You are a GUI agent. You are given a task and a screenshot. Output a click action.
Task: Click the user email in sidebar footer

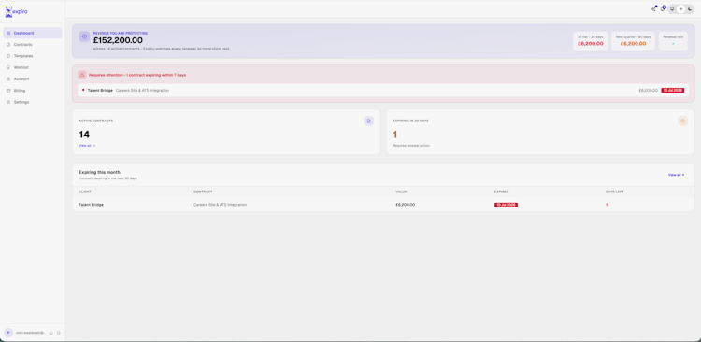[31, 333]
